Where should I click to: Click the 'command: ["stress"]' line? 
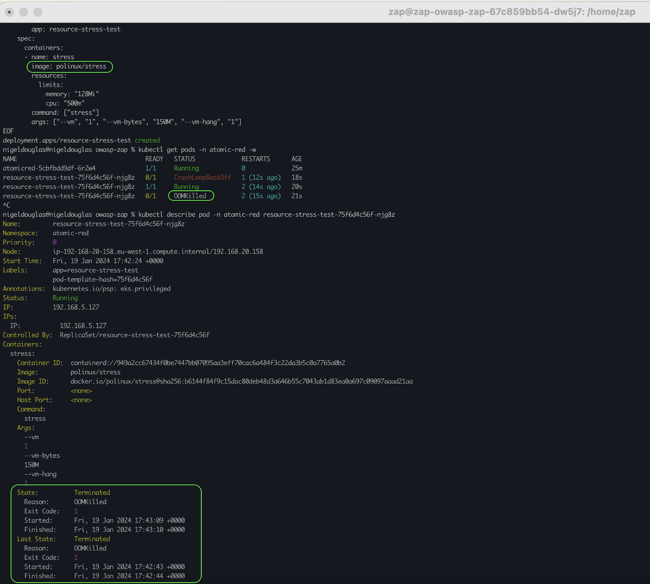[x=65, y=113]
